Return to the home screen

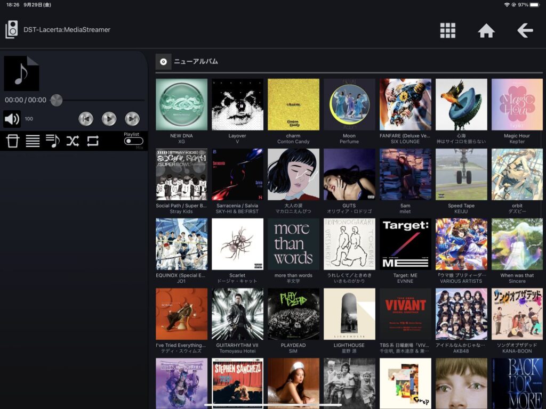coord(486,30)
